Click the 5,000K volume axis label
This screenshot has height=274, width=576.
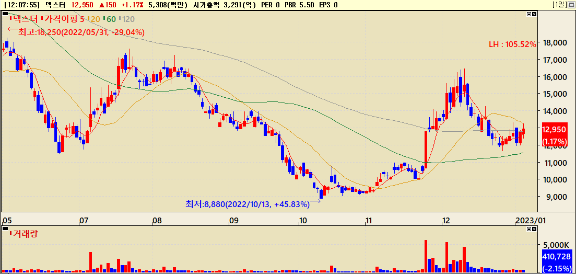coord(556,245)
